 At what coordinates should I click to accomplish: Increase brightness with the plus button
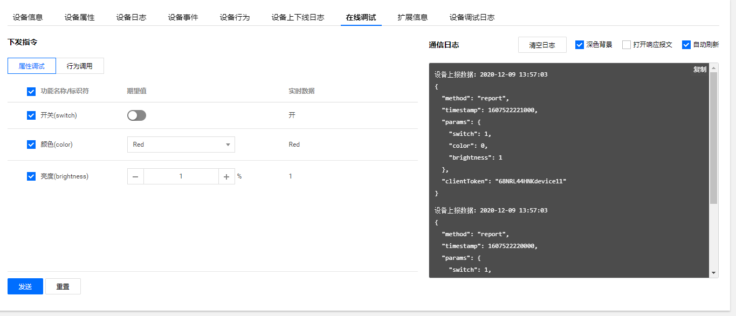point(226,176)
